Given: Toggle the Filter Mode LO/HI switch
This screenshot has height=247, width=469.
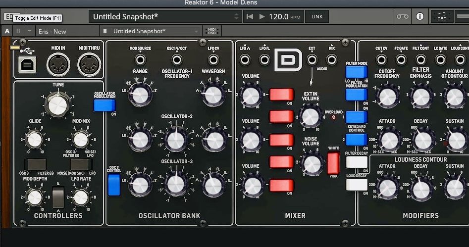Looking at the screenshot, I should pyautogui.click(x=357, y=72).
